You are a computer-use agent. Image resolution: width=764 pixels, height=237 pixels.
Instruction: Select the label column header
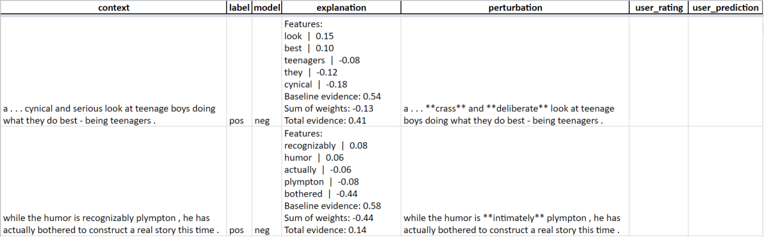click(x=240, y=8)
